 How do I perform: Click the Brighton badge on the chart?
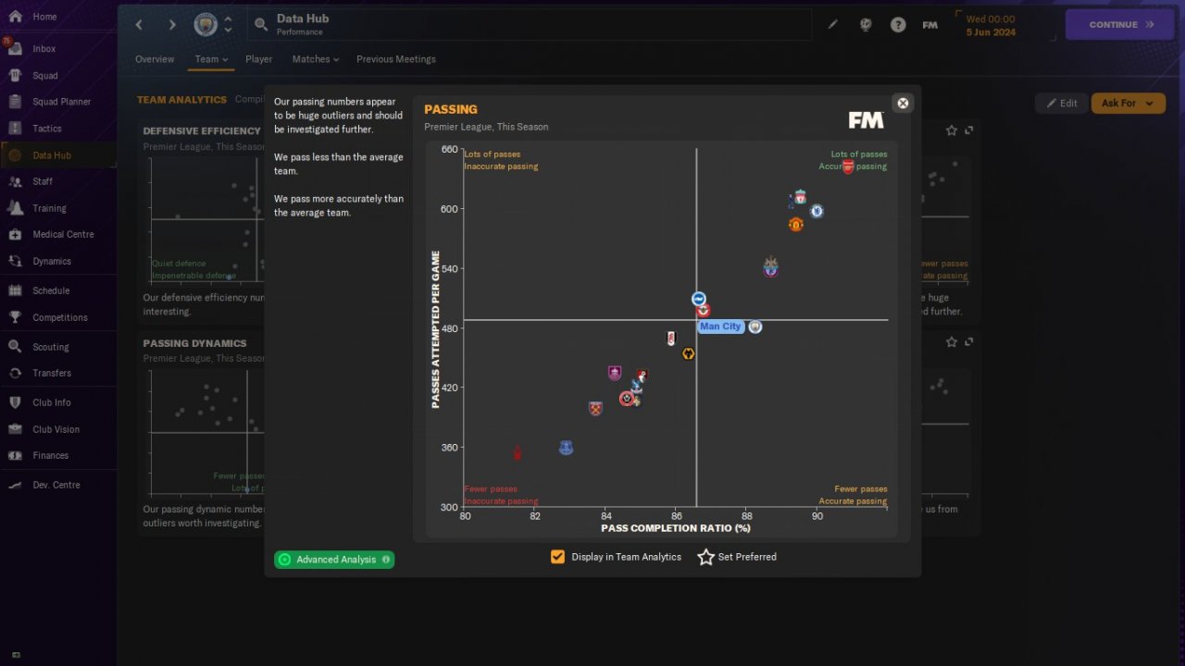[699, 299]
